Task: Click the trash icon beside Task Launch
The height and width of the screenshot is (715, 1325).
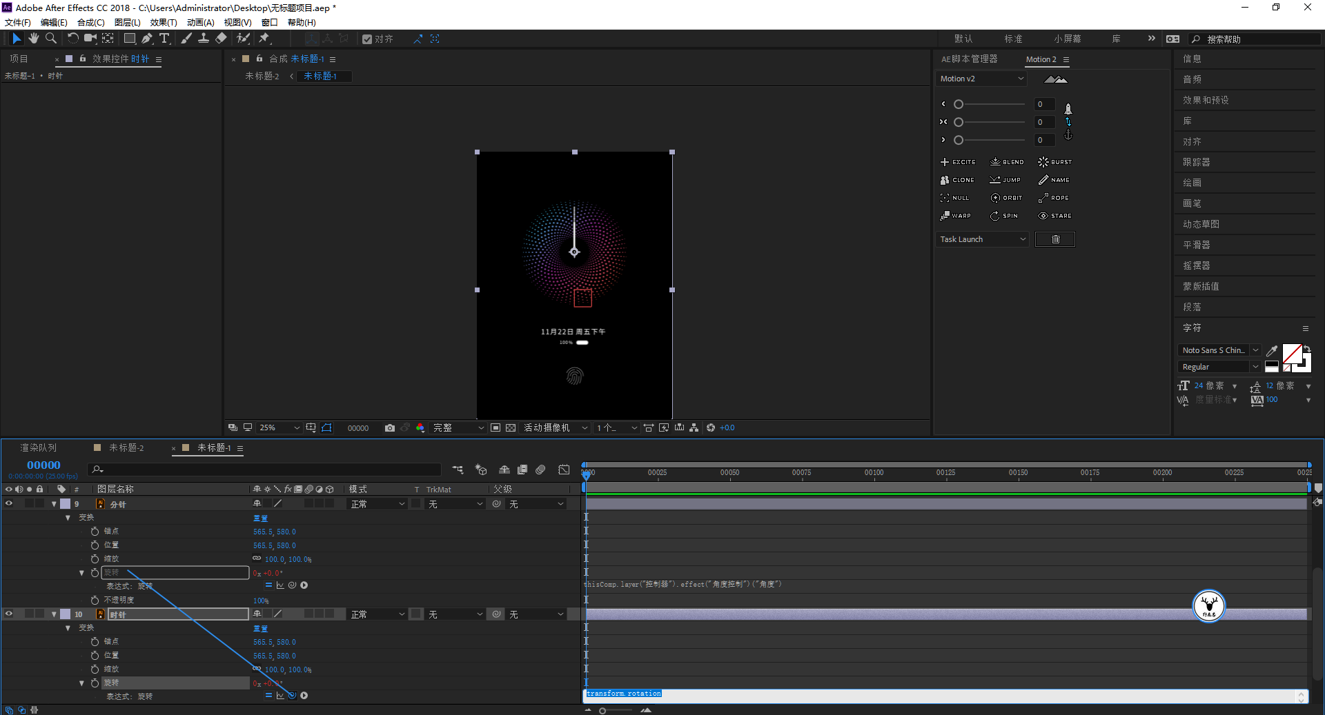Action: [x=1054, y=239]
